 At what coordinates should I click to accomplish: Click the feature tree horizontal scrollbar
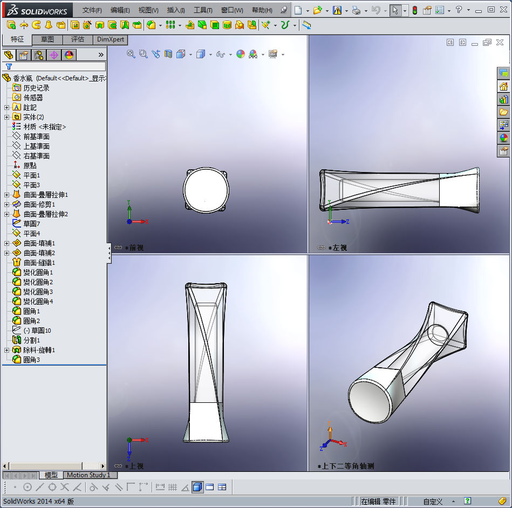pos(54,466)
